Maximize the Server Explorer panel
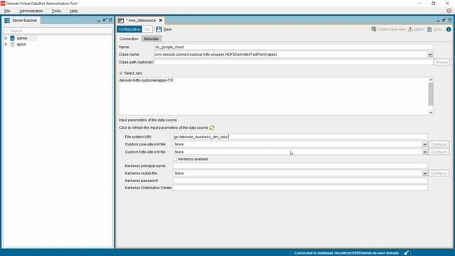 pos(111,20)
